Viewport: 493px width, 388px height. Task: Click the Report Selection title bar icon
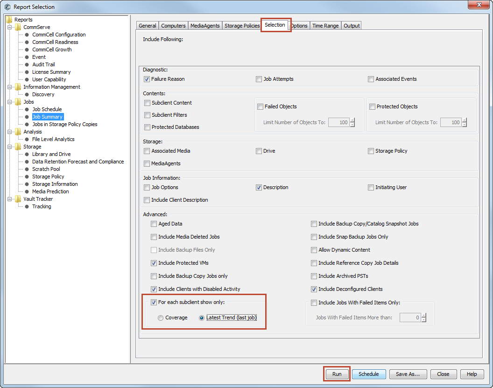coord(7,7)
